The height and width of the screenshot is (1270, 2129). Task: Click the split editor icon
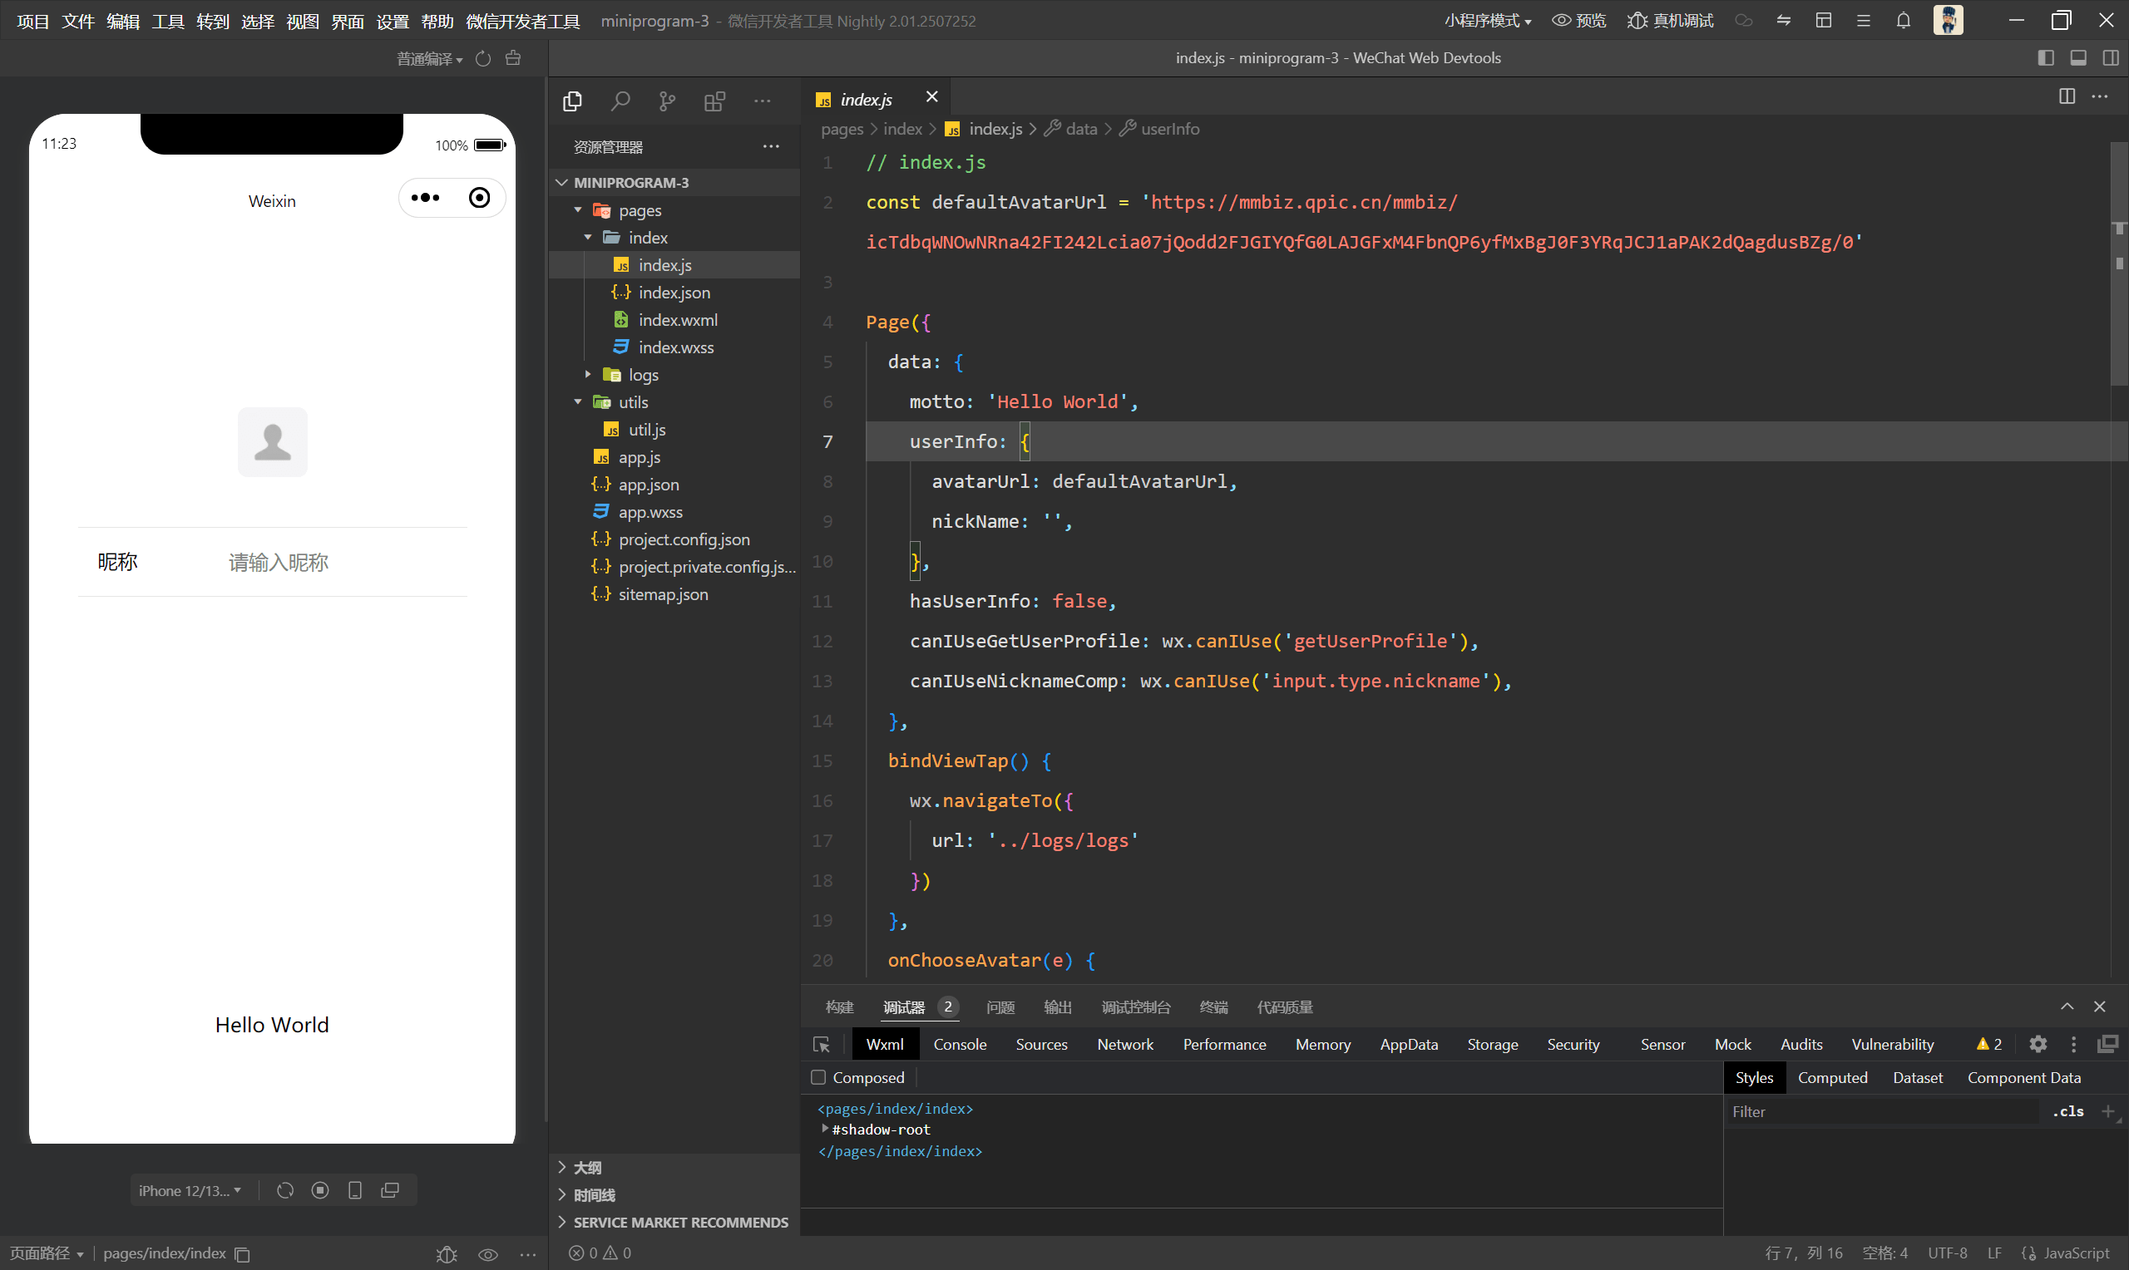2067,96
